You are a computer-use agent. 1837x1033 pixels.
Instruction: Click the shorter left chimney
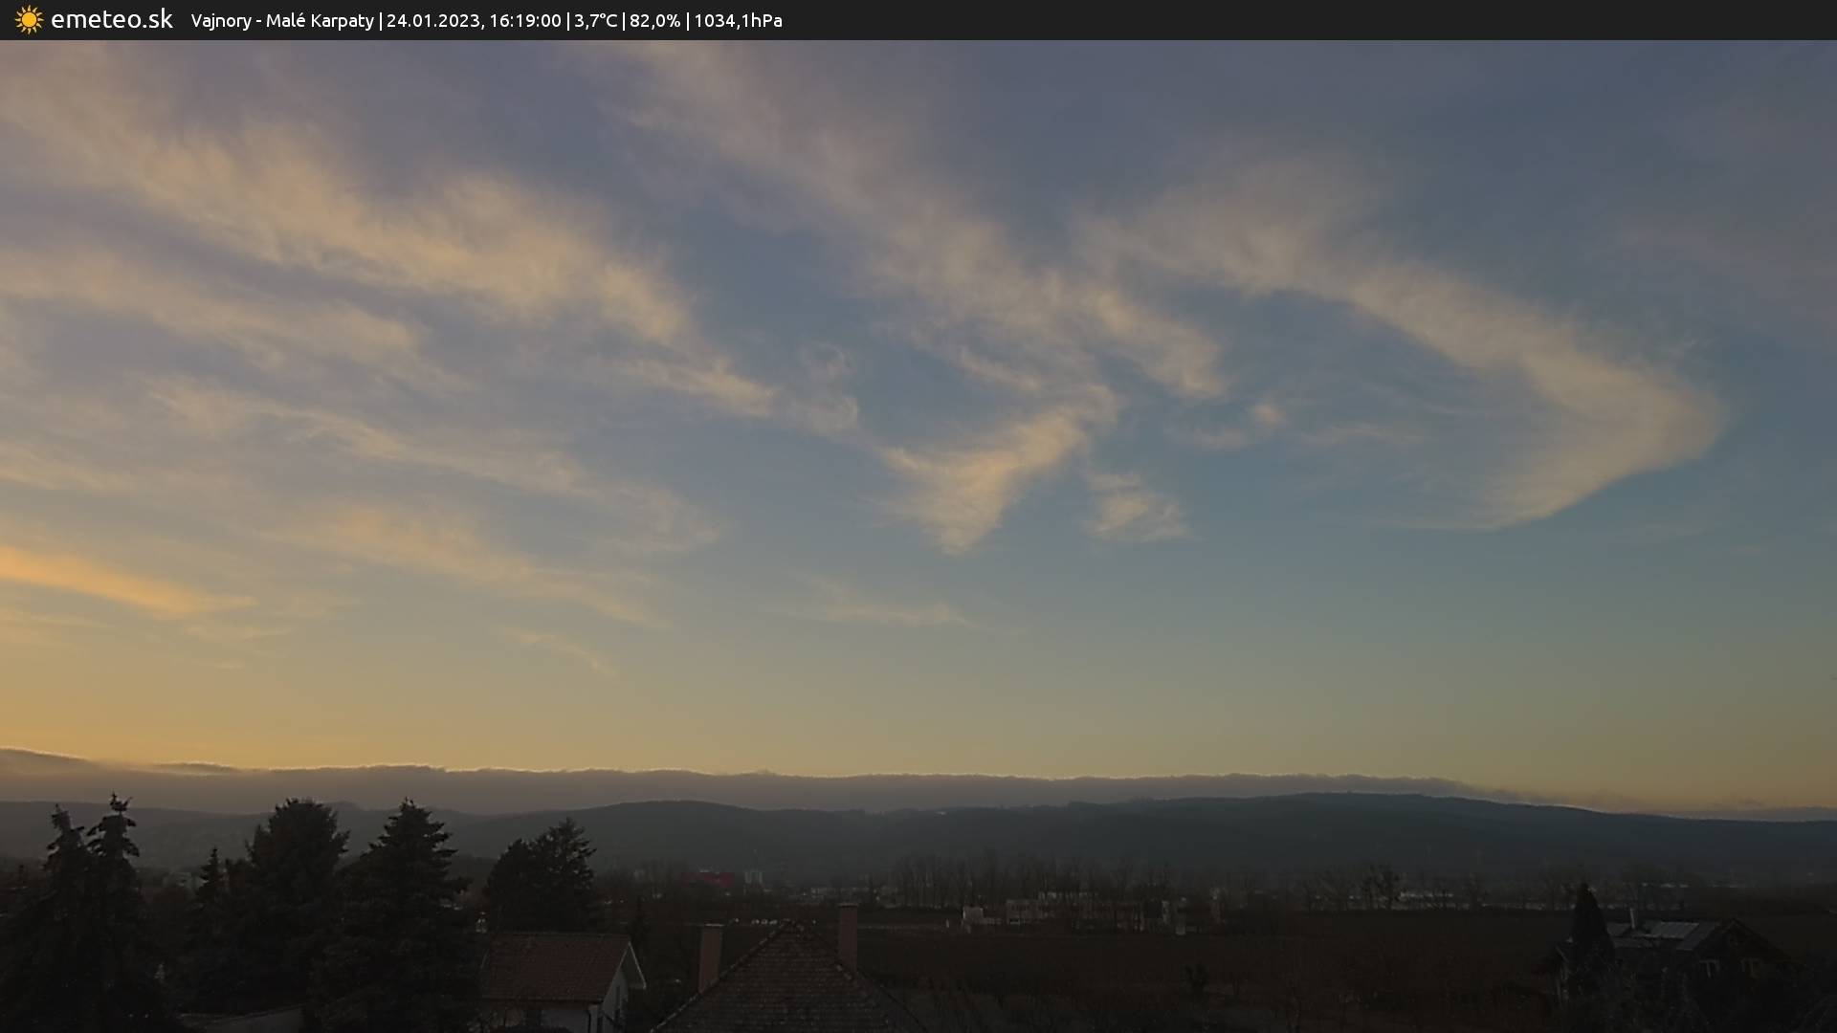710,955
